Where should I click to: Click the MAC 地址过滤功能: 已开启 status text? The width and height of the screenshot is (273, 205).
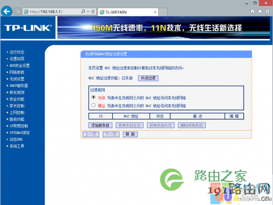(110, 78)
